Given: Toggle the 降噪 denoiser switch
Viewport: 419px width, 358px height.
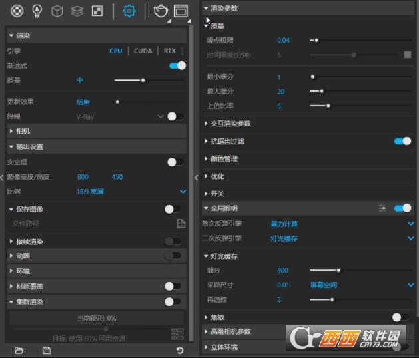Looking at the screenshot, I should tap(176, 116).
